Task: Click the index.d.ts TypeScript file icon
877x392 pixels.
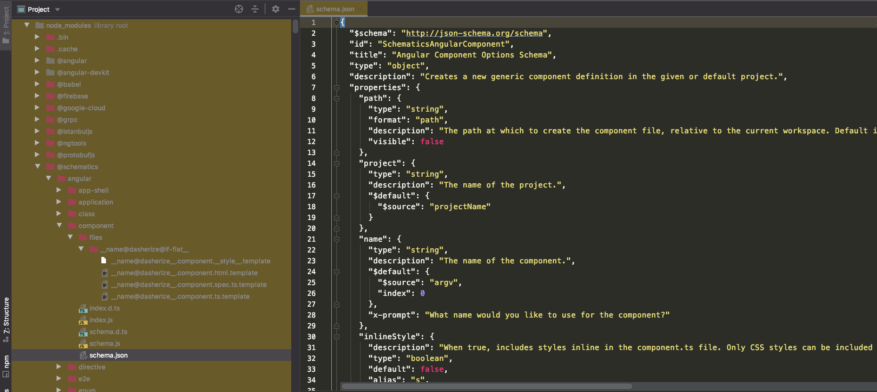Action: pos(83,309)
